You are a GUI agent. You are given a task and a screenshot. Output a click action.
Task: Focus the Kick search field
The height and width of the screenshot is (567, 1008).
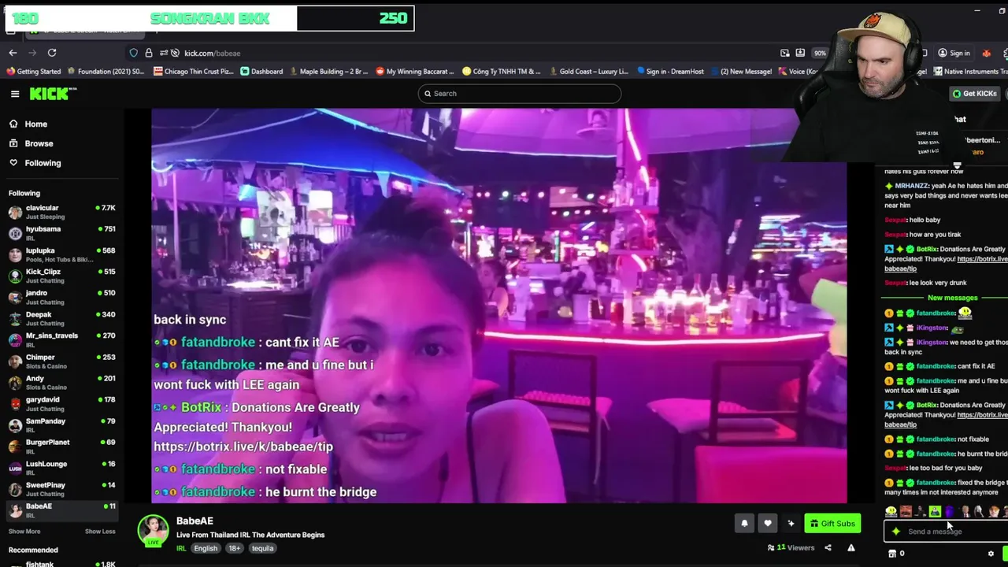(x=519, y=94)
